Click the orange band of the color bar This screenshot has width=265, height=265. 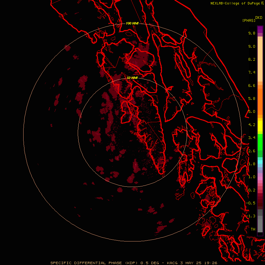pos(260,101)
